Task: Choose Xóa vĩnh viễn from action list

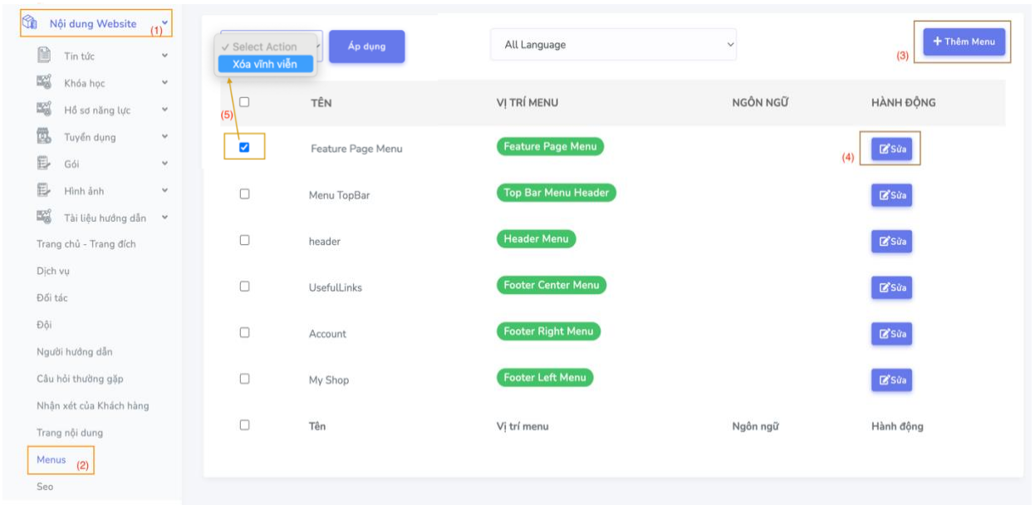Action: pos(265,64)
